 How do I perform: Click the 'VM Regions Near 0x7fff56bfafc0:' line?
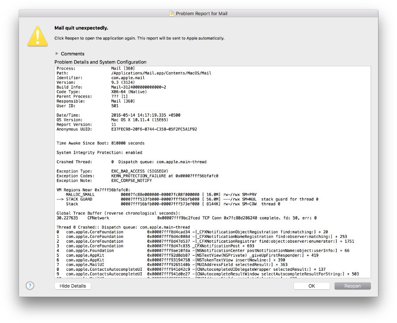coord(93,190)
